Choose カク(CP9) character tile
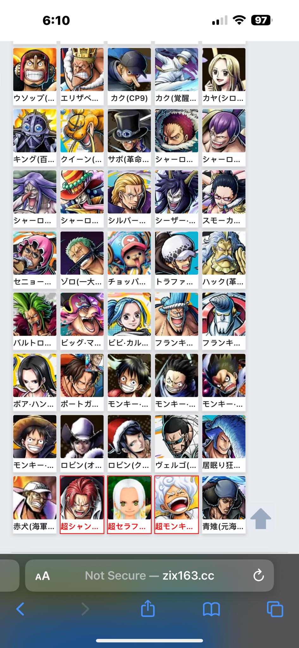This screenshot has height=648, width=299. tap(129, 76)
